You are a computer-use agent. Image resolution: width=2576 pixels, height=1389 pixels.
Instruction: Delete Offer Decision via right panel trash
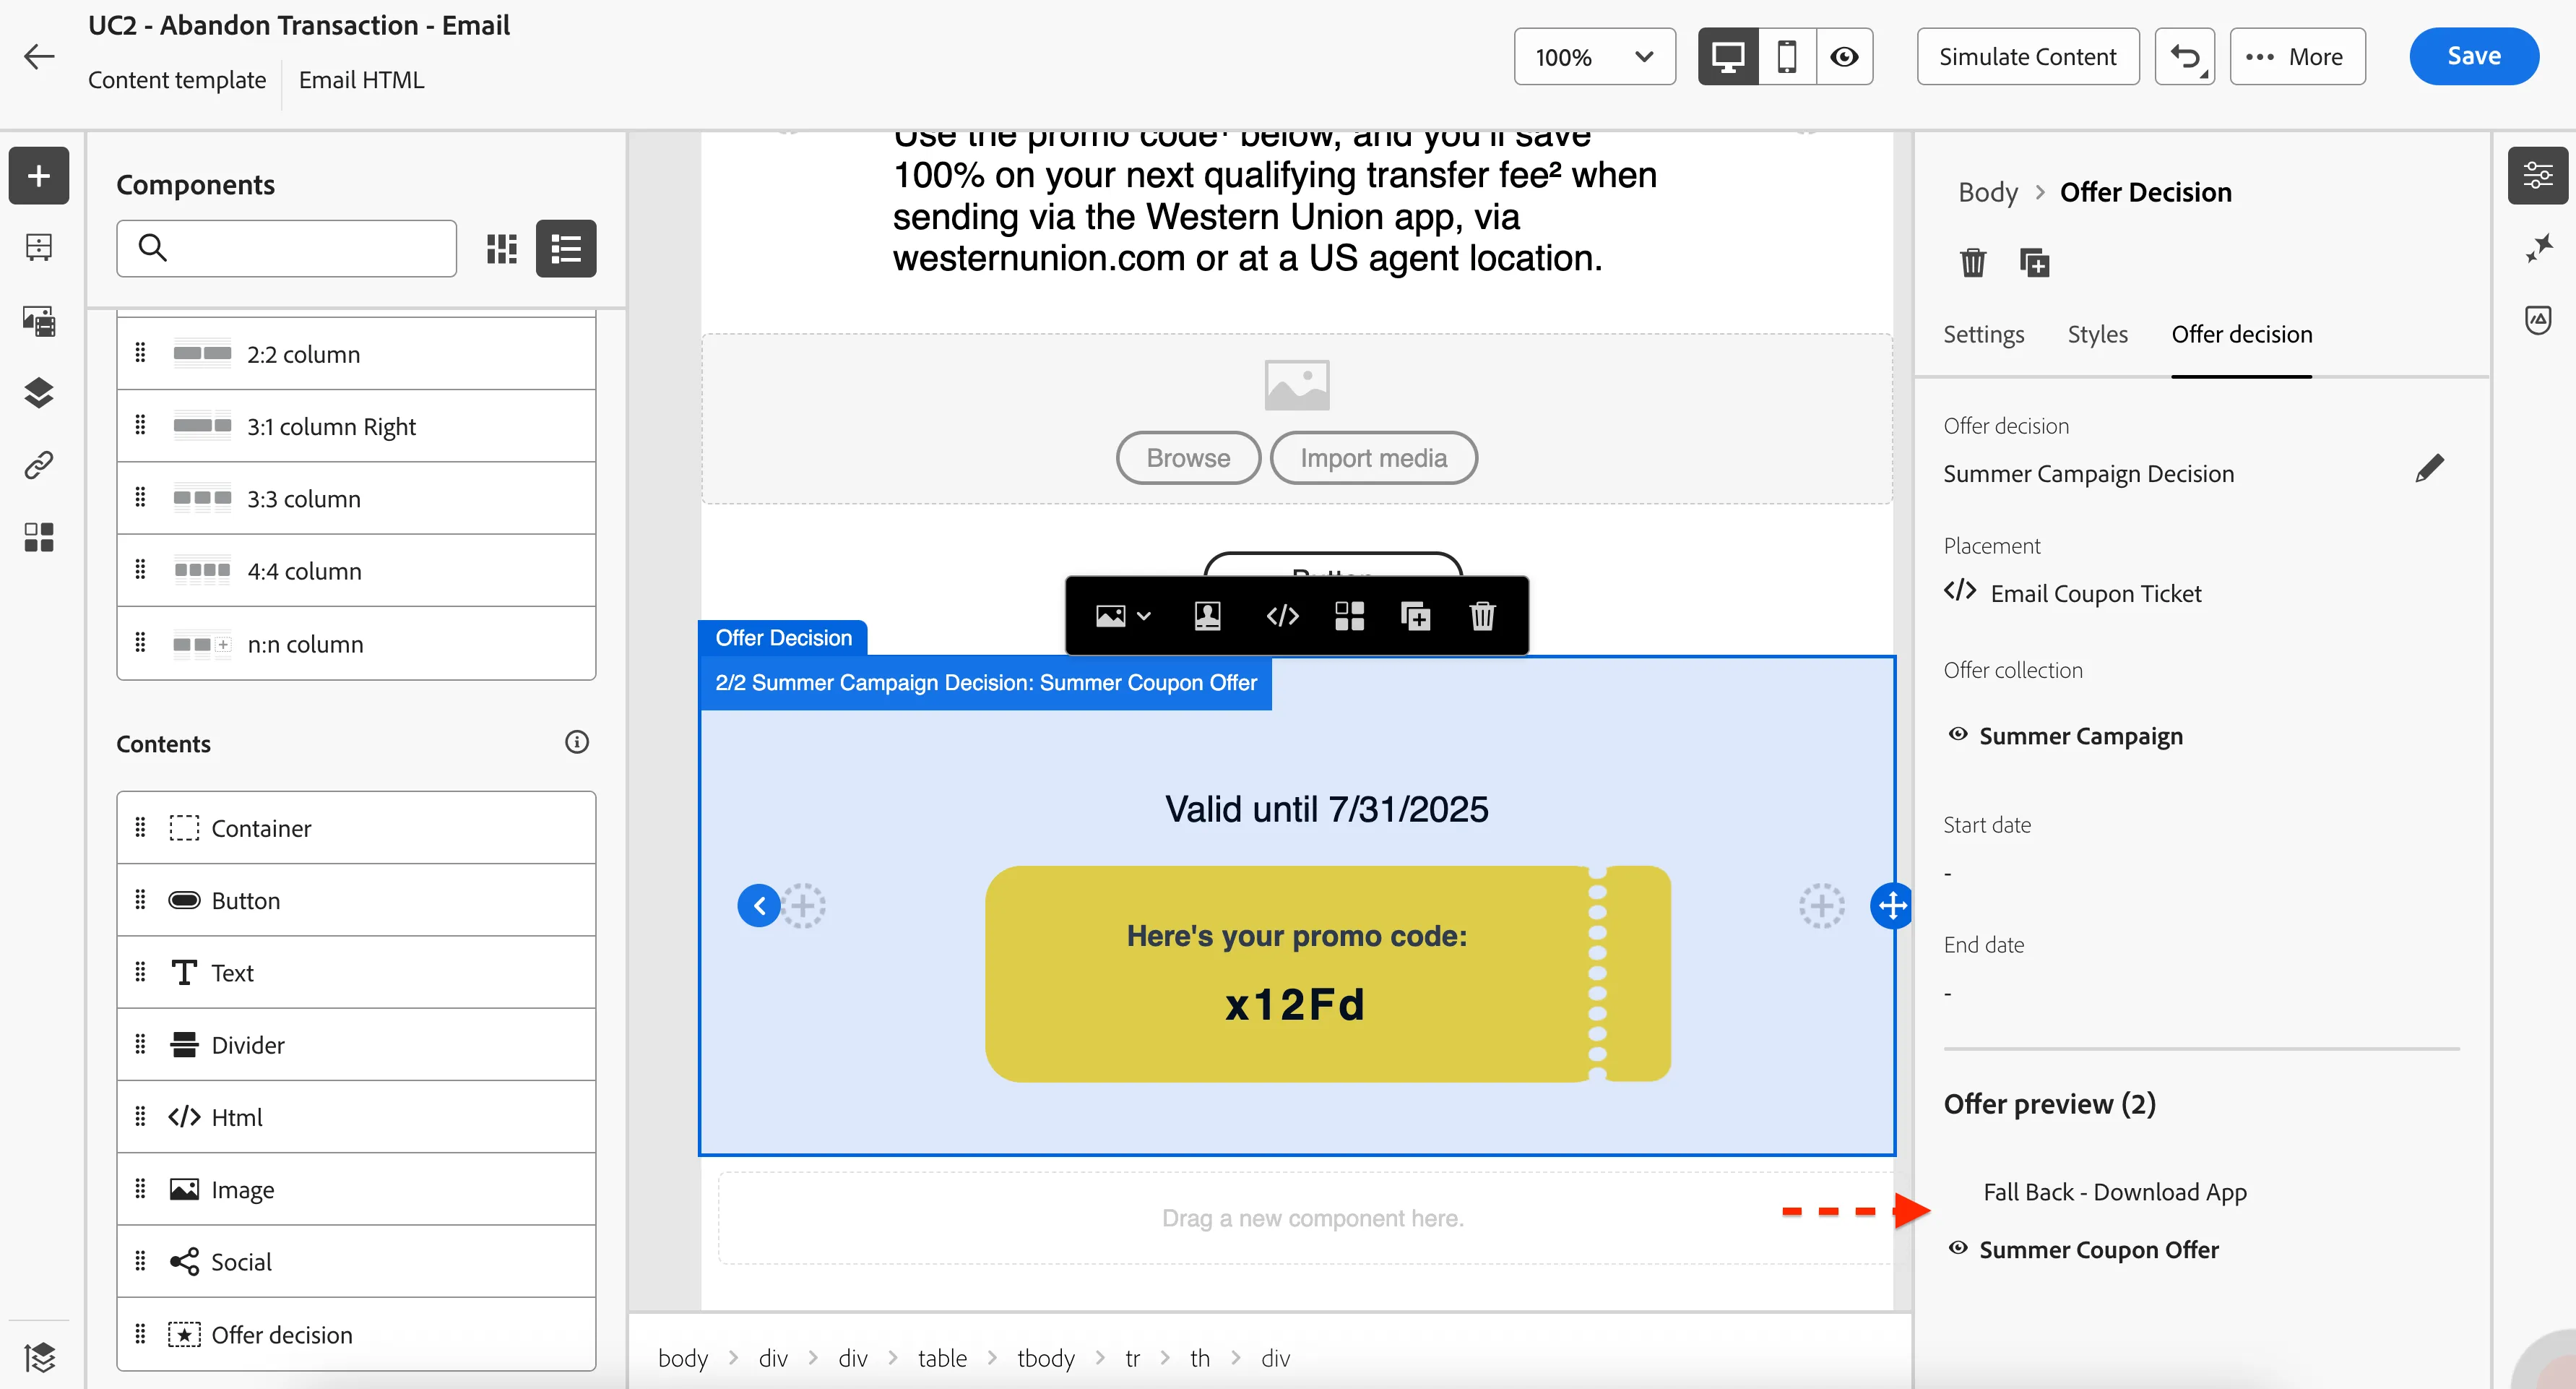click(x=1972, y=263)
